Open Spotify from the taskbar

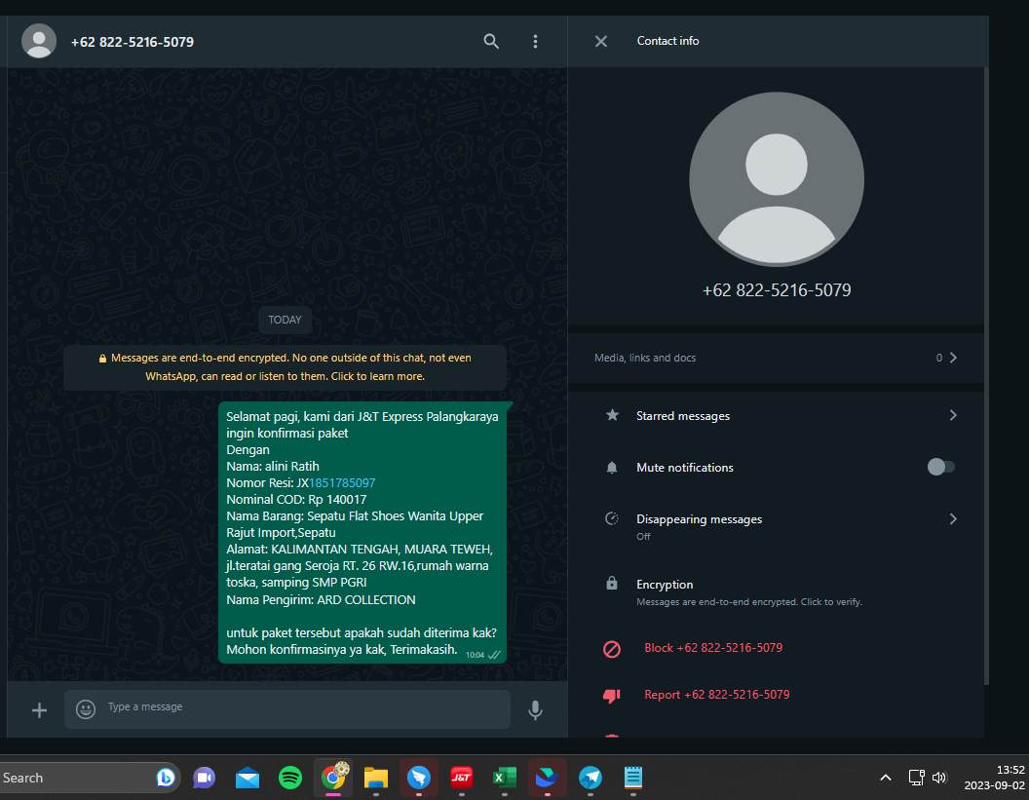(x=290, y=778)
